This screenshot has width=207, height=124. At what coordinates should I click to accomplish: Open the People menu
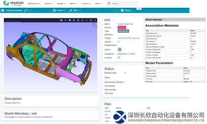pos(61,3)
